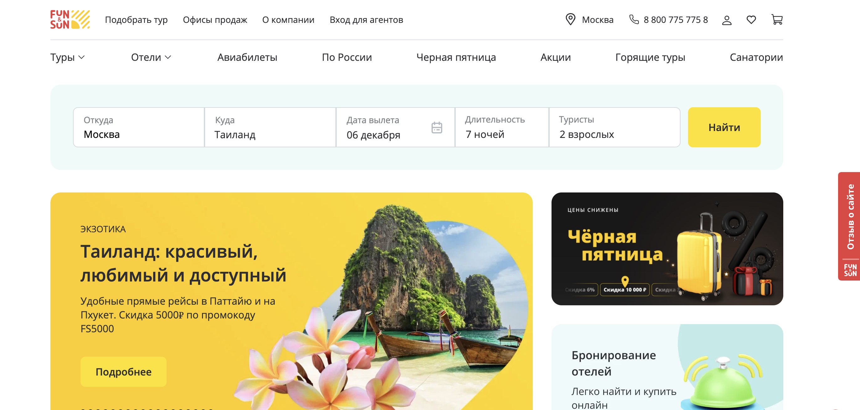Image resolution: width=860 pixels, height=410 pixels.
Task: Click the yellow Найти search button
Action: click(x=724, y=127)
